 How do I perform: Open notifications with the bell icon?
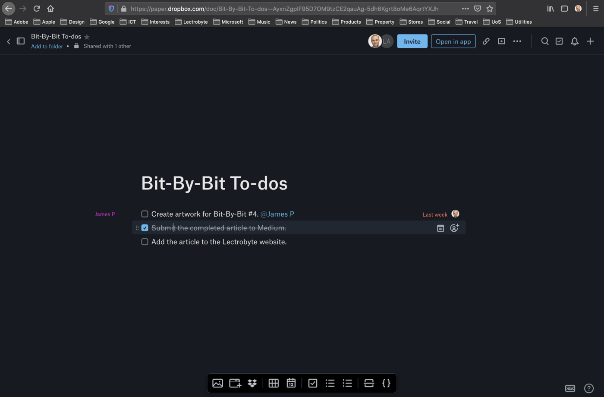574,41
